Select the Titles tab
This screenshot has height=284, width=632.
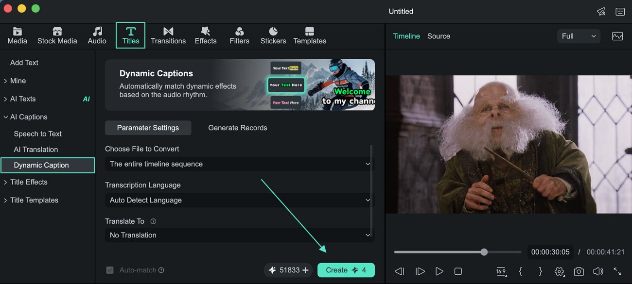click(130, 35)
